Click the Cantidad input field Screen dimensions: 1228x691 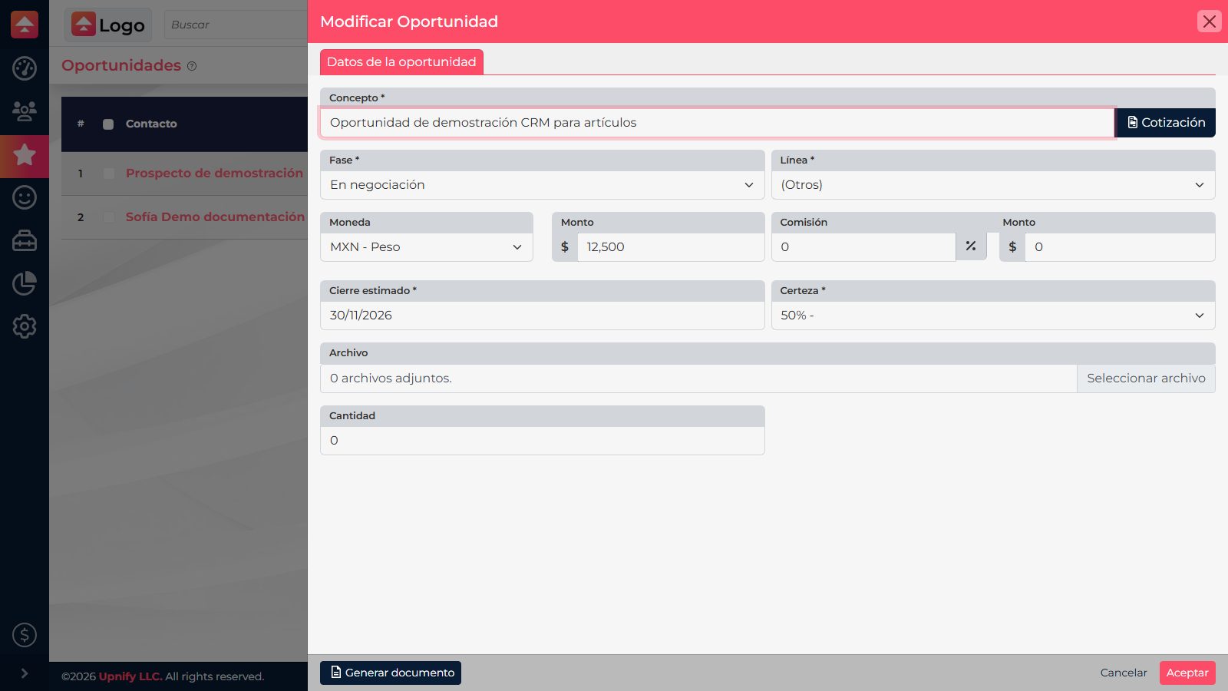click(x=542, y=441)
